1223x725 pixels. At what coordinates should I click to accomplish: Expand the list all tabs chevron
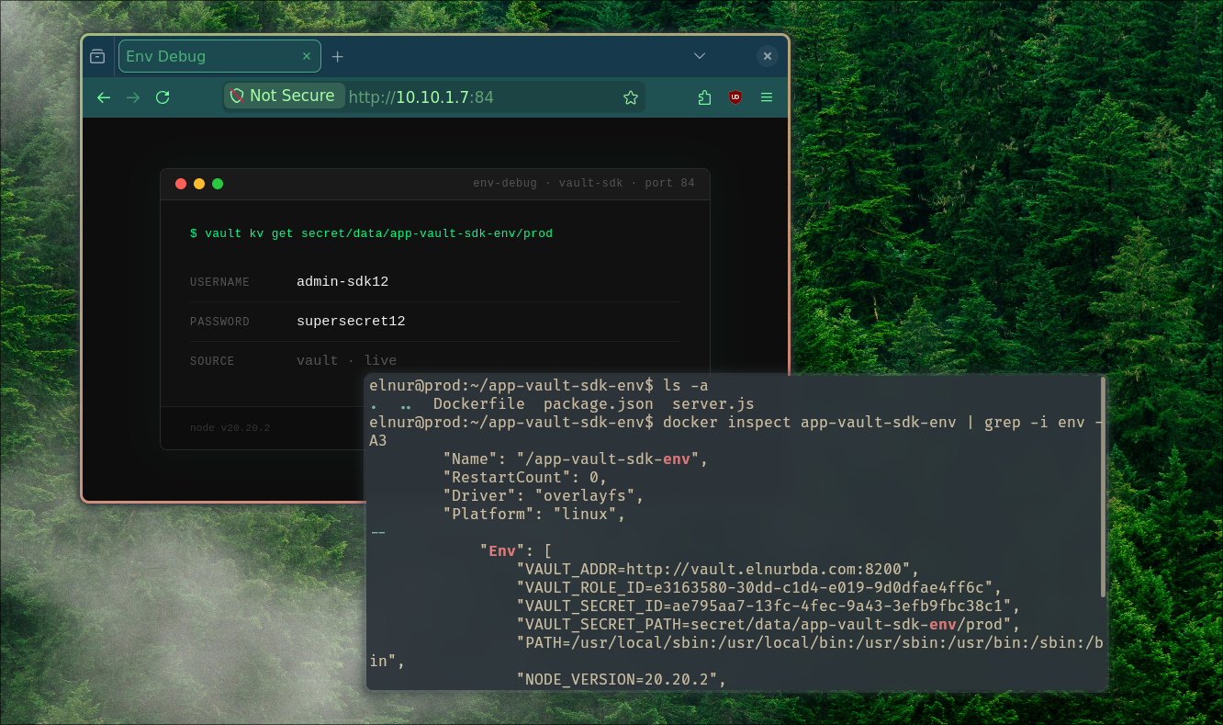(700, 56)
